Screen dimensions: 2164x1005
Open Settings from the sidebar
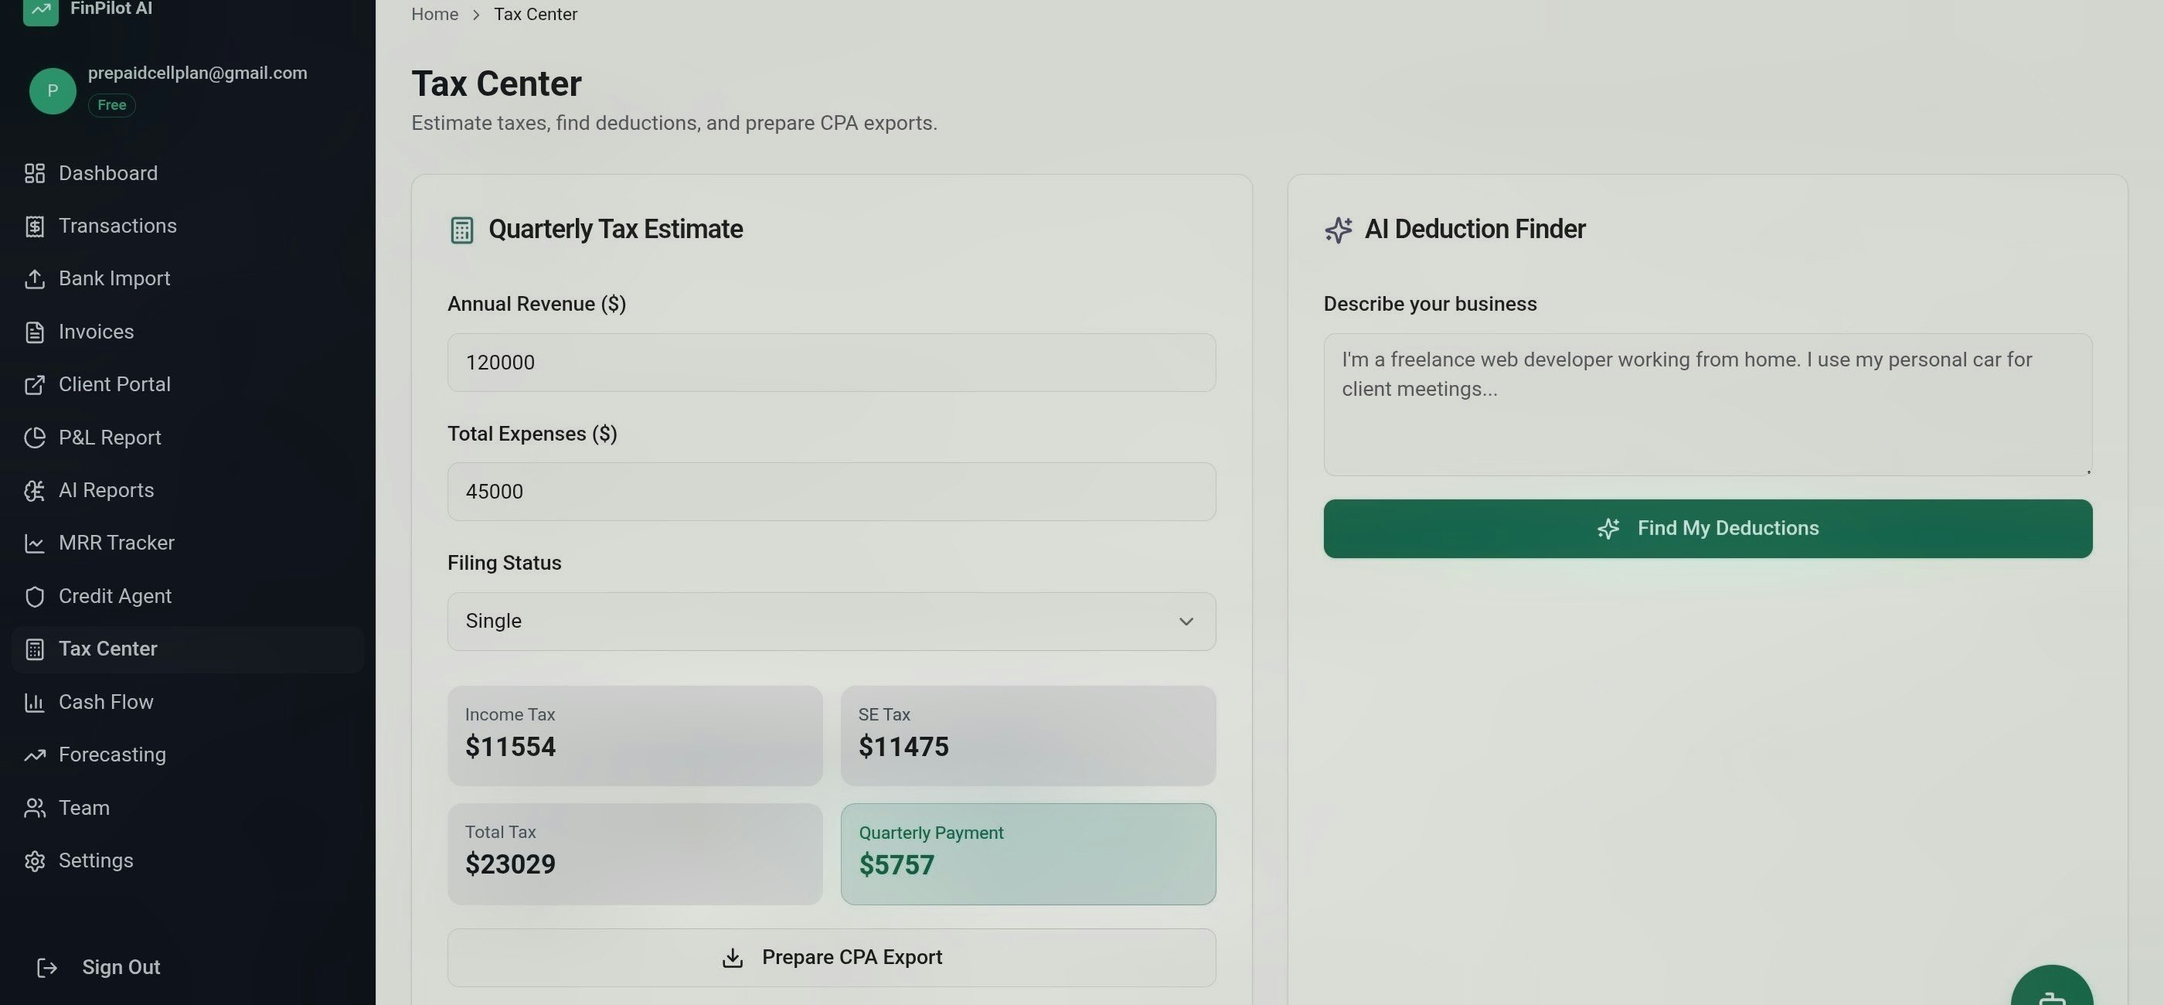187,861
